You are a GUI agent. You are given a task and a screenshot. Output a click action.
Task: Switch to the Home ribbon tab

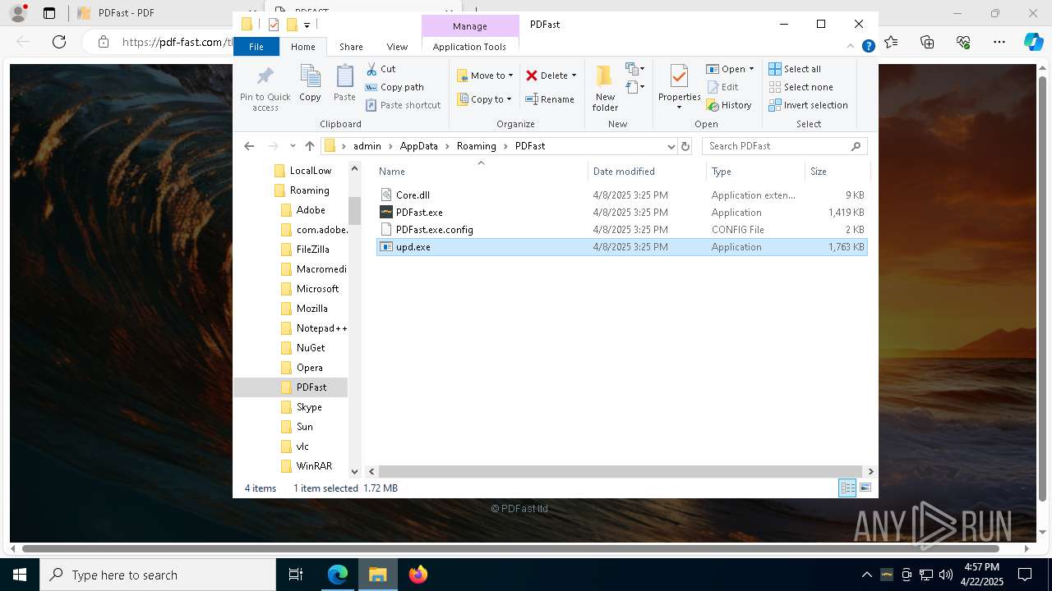coord(302,47)
